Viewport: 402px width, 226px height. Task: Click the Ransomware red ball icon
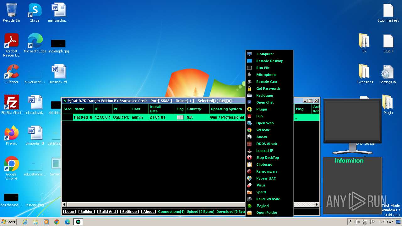tap(249, 171)
